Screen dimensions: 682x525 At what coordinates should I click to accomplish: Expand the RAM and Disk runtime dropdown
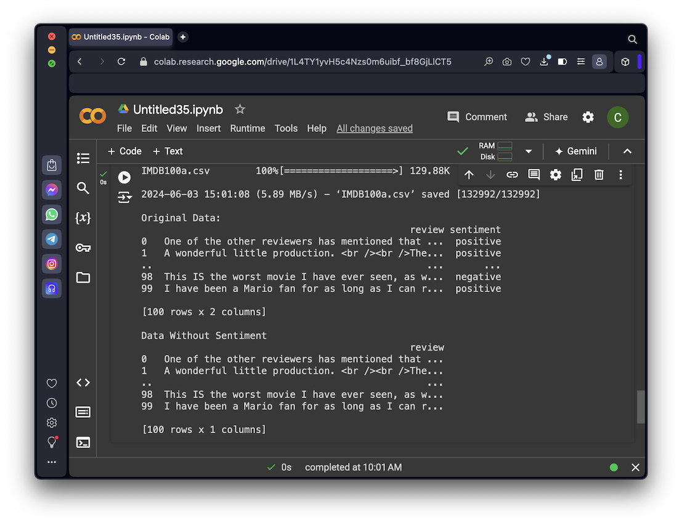[528, 151]
